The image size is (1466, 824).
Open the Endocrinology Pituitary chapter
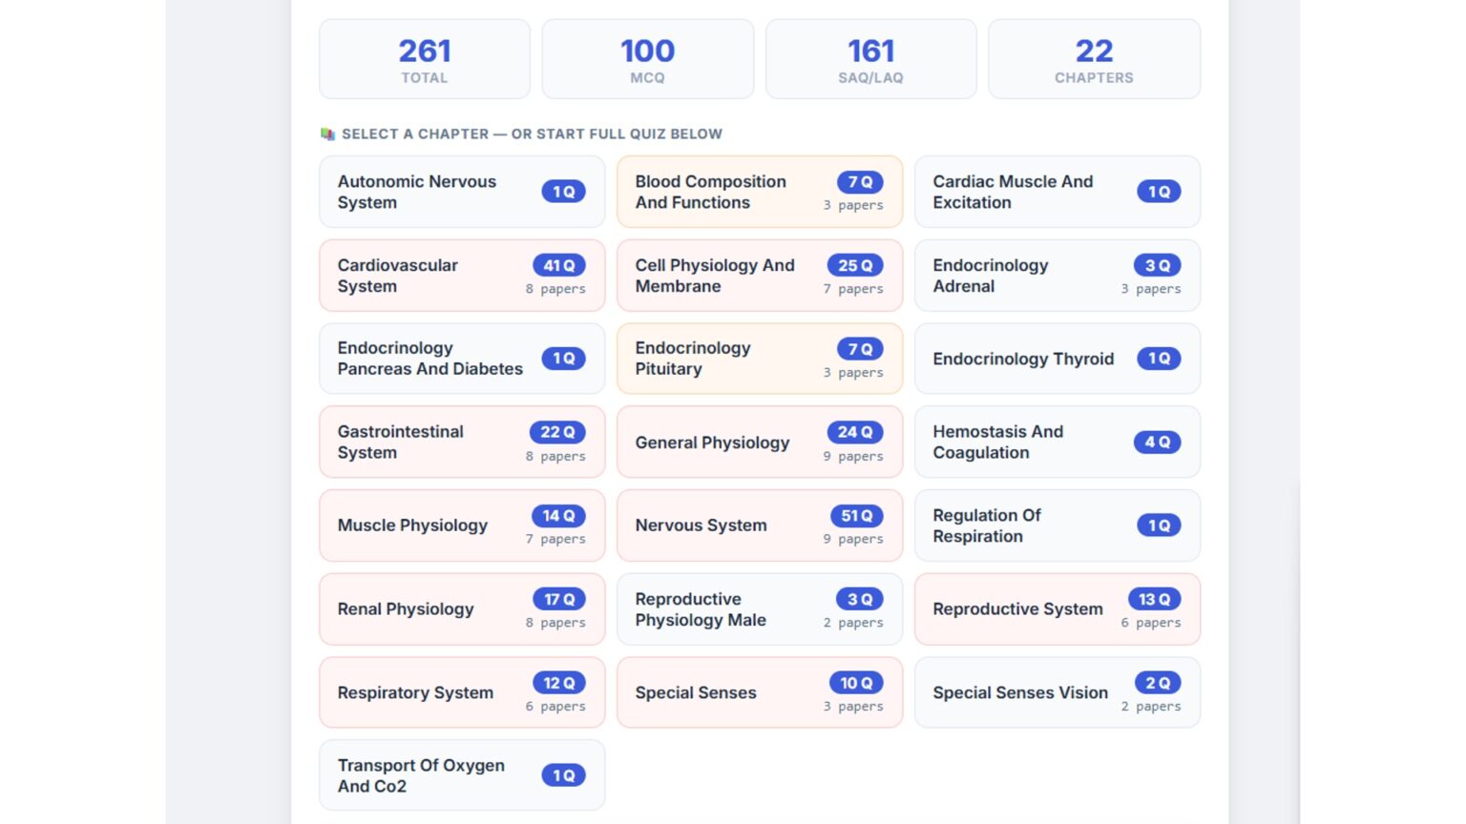760,359
